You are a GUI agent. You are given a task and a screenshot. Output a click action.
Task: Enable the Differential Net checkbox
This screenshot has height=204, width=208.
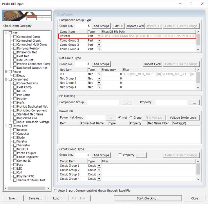pyautogui.click(x=15, y=52)
